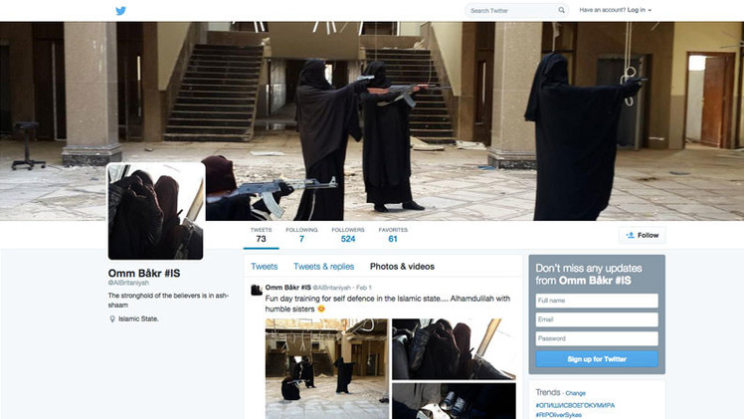Click the @AlBritaniyah handle under profile name
Viewport: 744px width, 419px height.
pyautogui.click(x=128, y=283)
